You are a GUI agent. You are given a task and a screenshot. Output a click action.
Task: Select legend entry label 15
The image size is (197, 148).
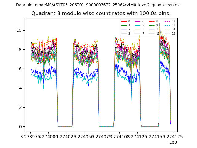coord(173,34)
